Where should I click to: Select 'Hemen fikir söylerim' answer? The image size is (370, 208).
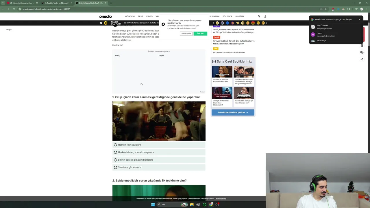[x=159, y=145]
